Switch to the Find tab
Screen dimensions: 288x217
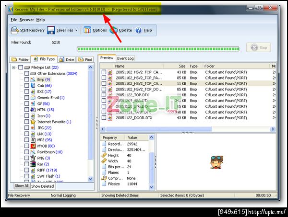(x=85, y=59)
